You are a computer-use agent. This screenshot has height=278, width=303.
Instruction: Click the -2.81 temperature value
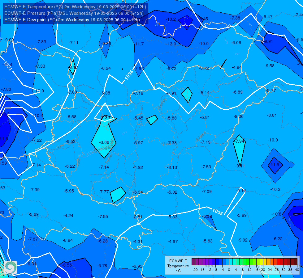coord(137,217)
